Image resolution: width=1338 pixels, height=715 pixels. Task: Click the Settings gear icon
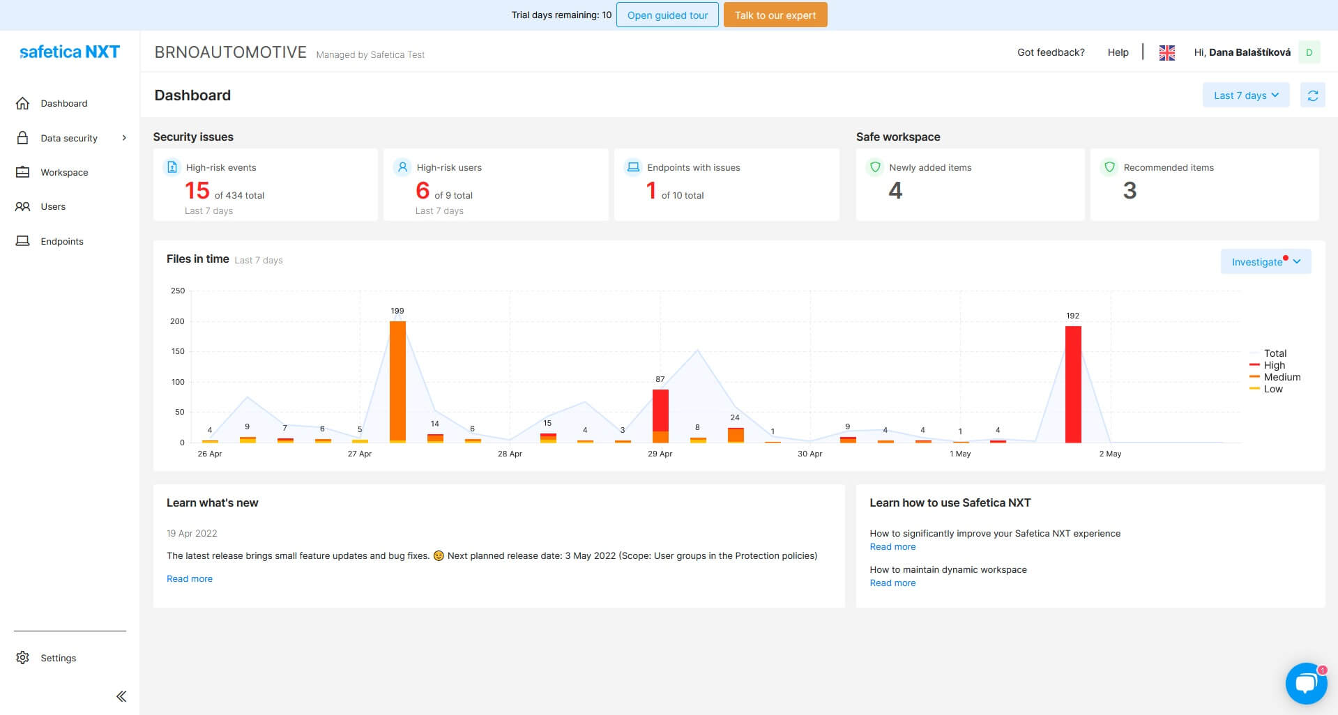point(22,658)
